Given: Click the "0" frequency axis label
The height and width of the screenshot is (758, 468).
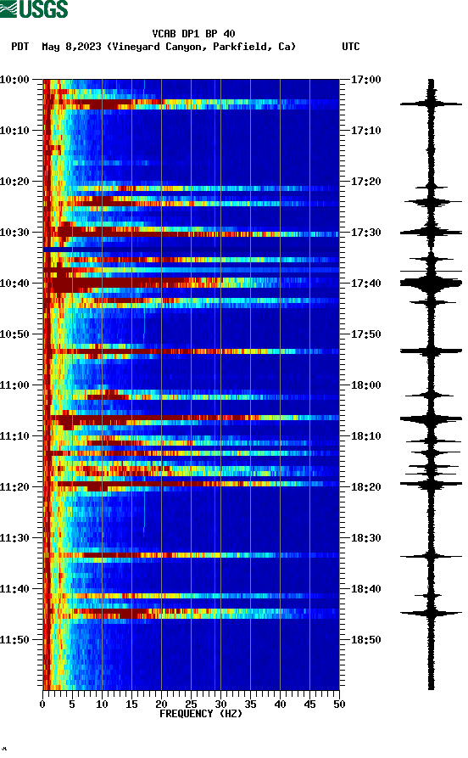Looking at the screenshot, I should point(42,705).
